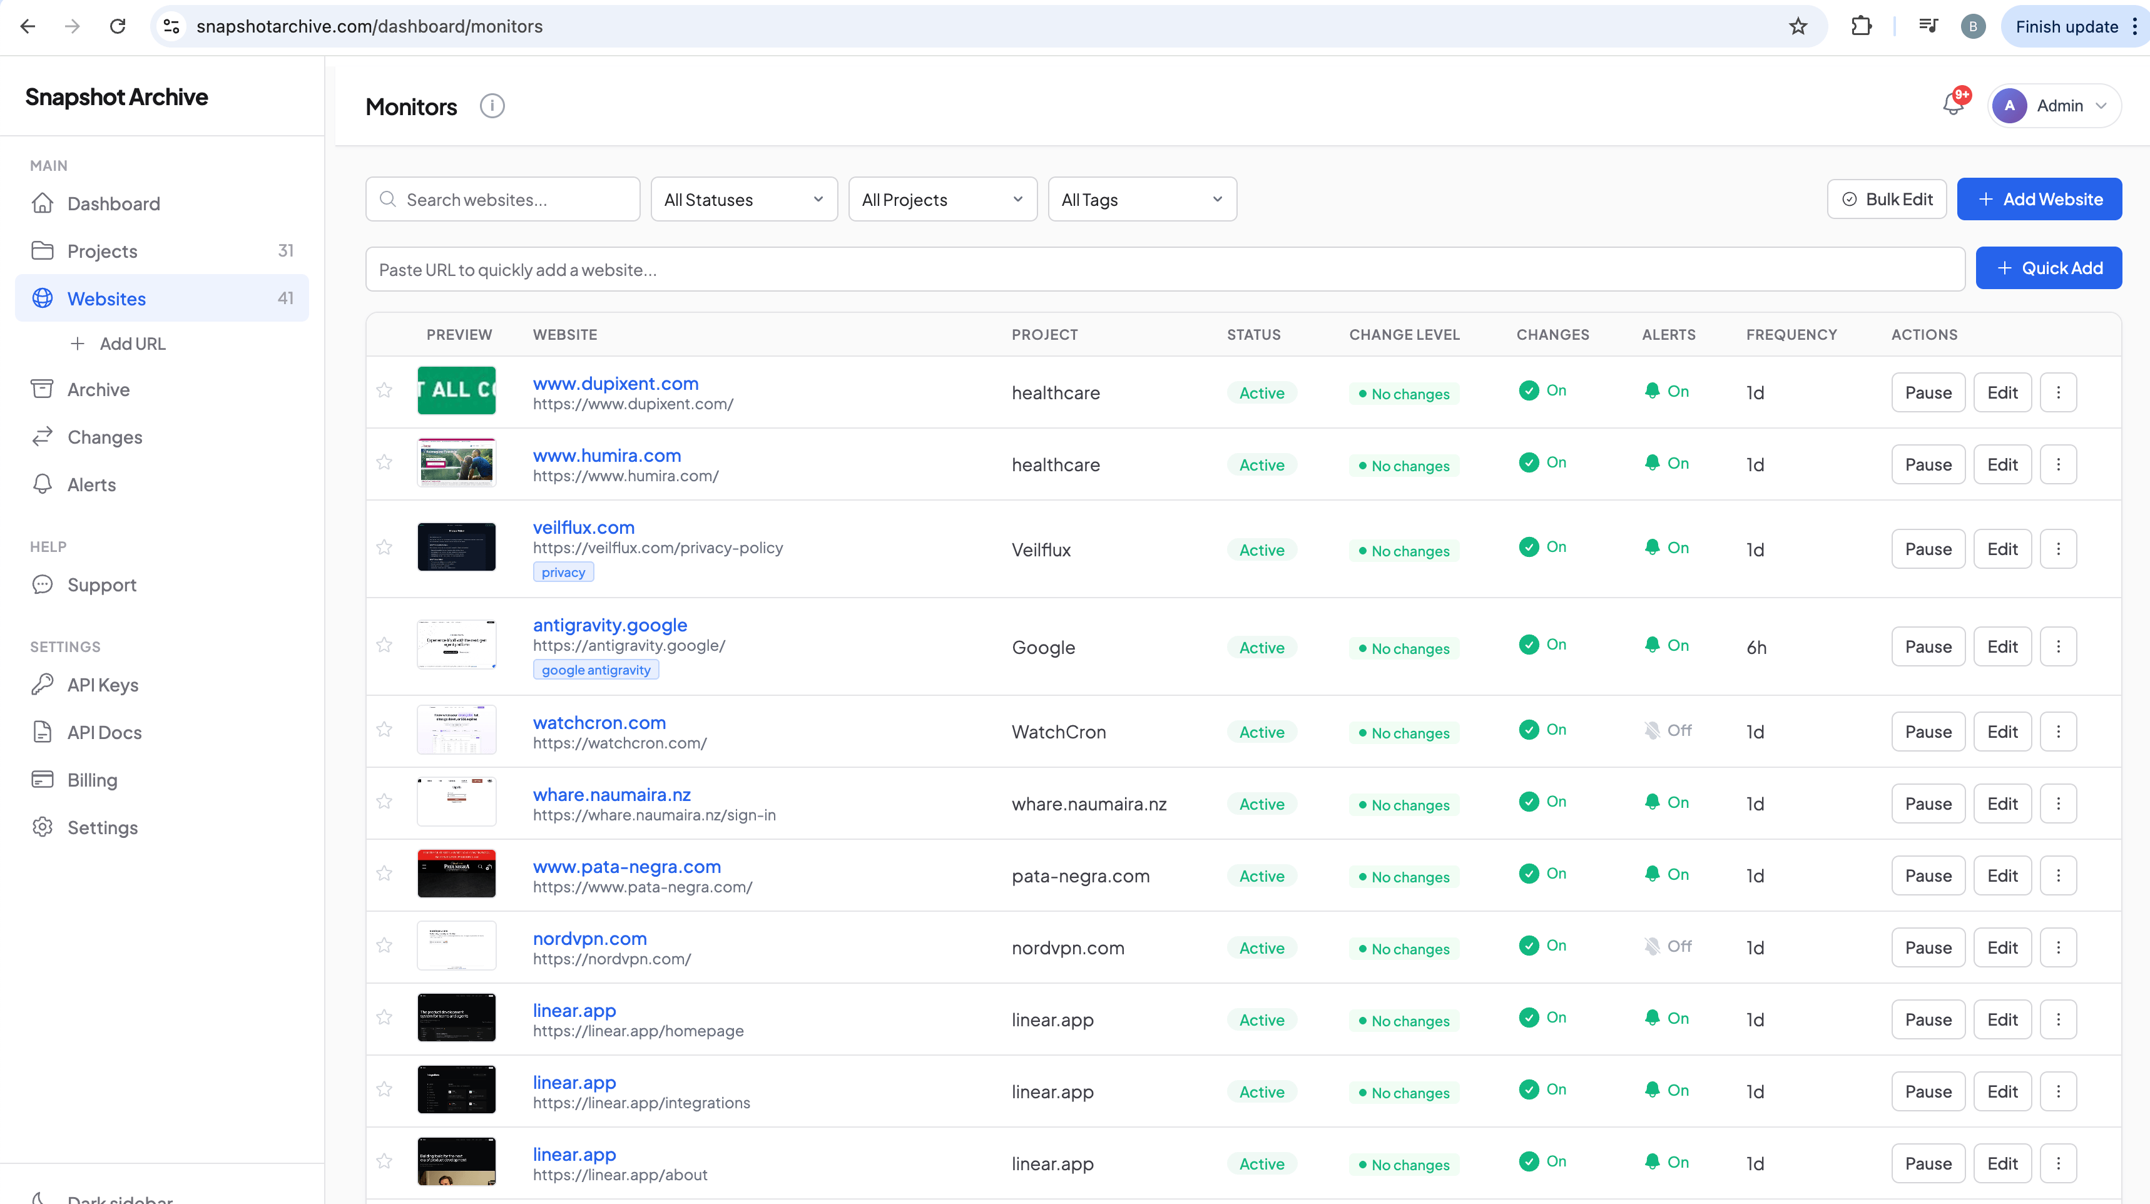Open more options for www.dupixent.com

point(2058,392)
